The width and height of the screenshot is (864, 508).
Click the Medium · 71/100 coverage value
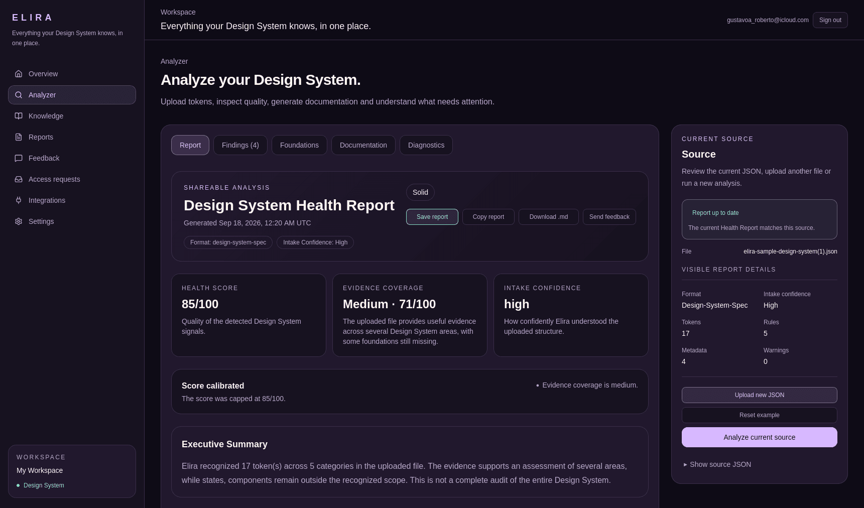389,304
